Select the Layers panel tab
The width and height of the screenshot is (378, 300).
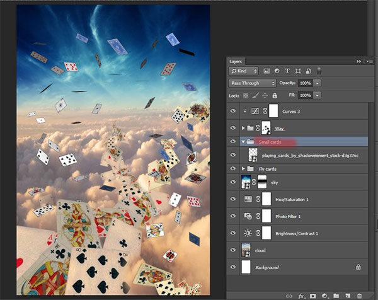click(236, 61)
